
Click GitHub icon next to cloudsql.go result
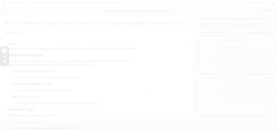245,74
